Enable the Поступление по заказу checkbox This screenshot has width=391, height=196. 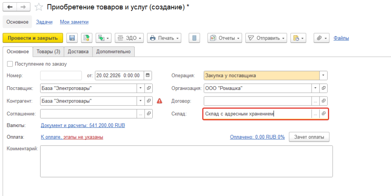coord(10,64)
